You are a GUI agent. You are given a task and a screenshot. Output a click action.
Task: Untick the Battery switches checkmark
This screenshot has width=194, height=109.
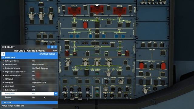(3, 61)
